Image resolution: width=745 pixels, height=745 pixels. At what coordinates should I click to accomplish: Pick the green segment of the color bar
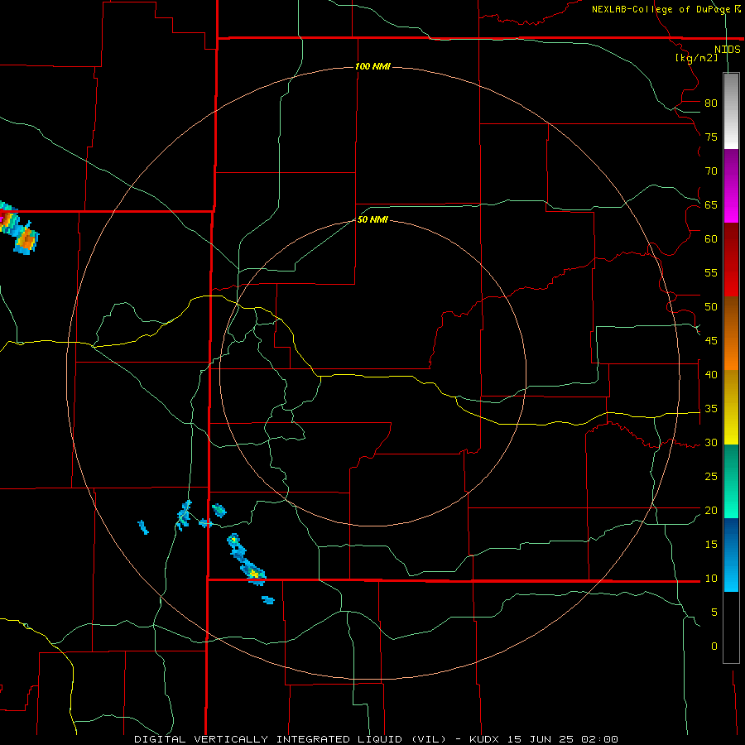point(731,481)
